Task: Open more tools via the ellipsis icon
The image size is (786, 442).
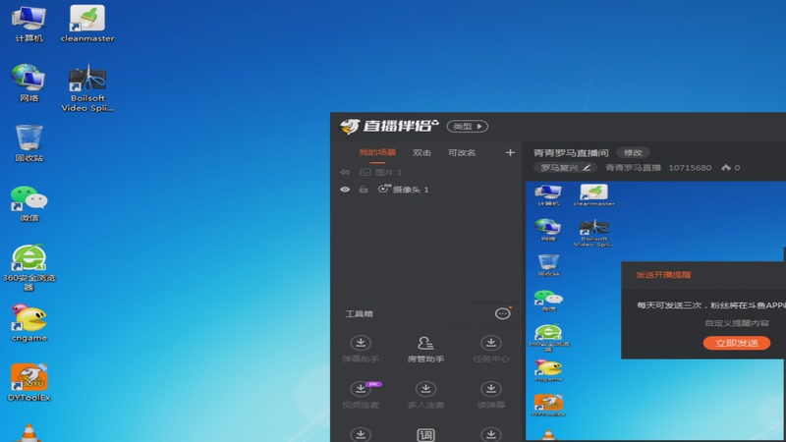Action: (502, 313)
